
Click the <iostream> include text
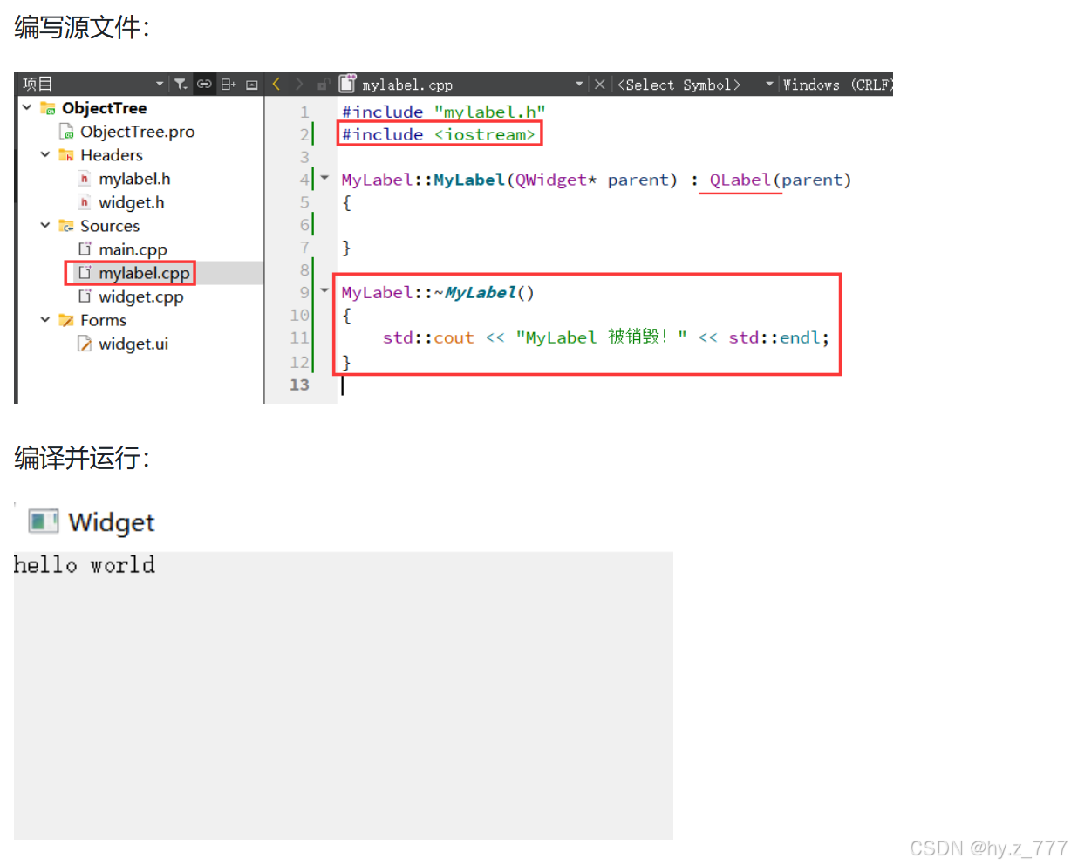tap(485, 134)
